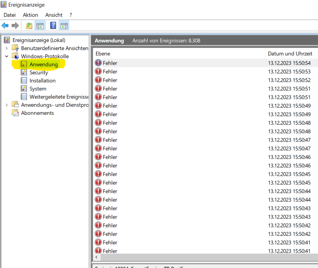Select the Fehler event at 15:50:53
The width and height of the screenshot is (318, 268).
click(206, 72)
